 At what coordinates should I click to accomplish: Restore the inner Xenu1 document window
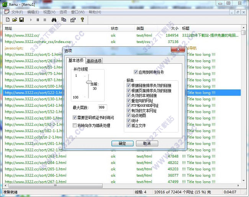[238, 12]
